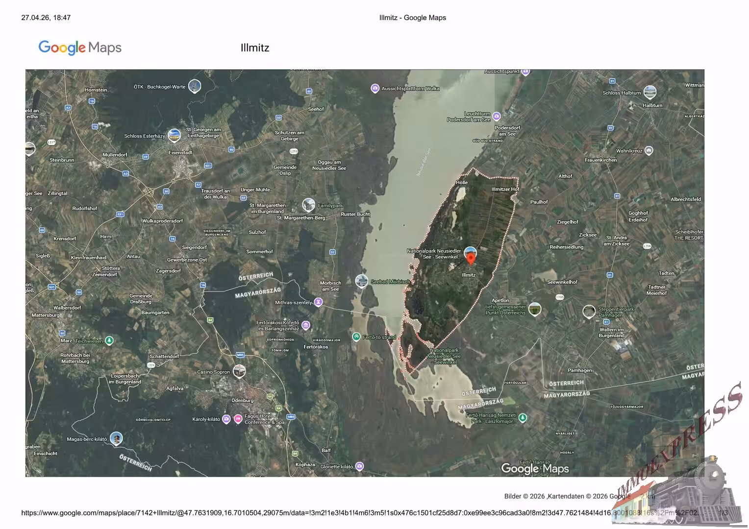Screen dimensions: 749x529
Task: Click the Schattendorf village label
Action: pos(164,357)
